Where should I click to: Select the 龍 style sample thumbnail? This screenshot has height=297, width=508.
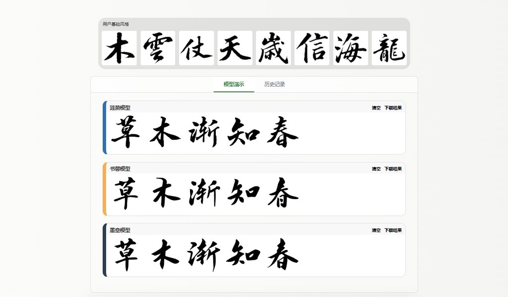pos(389,48)
